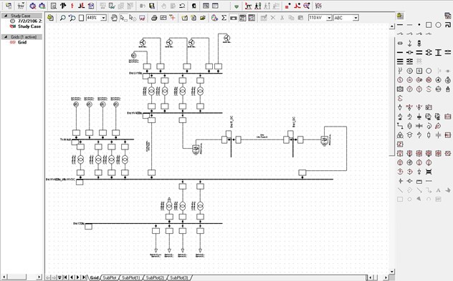Click the X delete icon in graphic toolbar
453x281 pixels.
click(x=272, y=18)
